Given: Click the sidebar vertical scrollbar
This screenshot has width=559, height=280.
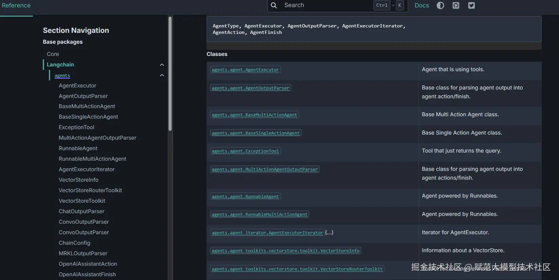Looking at the screenshot, I should pos(170,74).
